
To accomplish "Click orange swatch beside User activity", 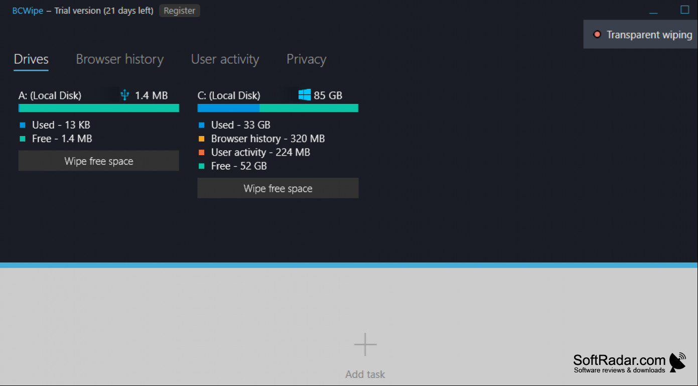I will click(x=201, y=153).
